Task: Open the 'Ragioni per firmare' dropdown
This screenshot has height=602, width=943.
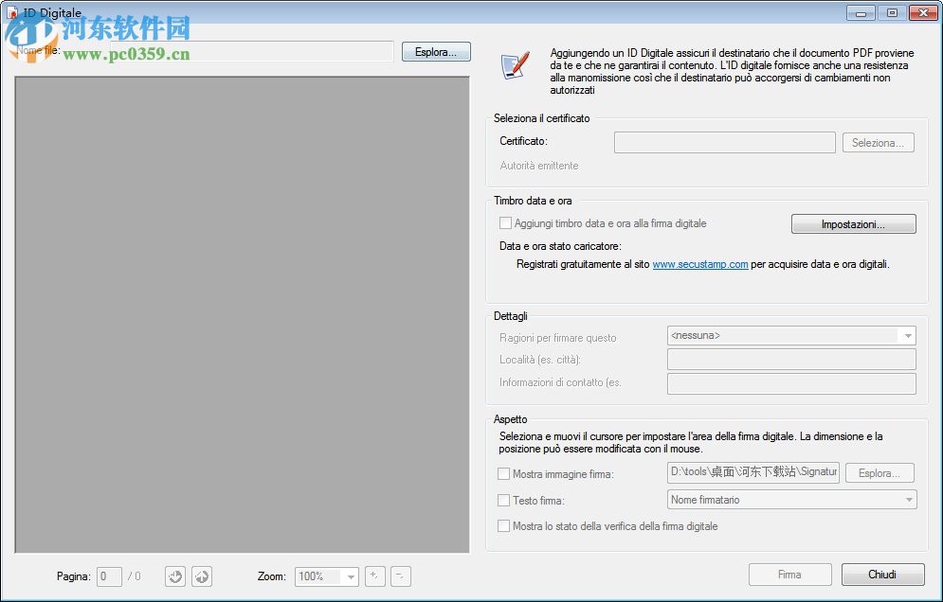Action: [x=791, y=336]
